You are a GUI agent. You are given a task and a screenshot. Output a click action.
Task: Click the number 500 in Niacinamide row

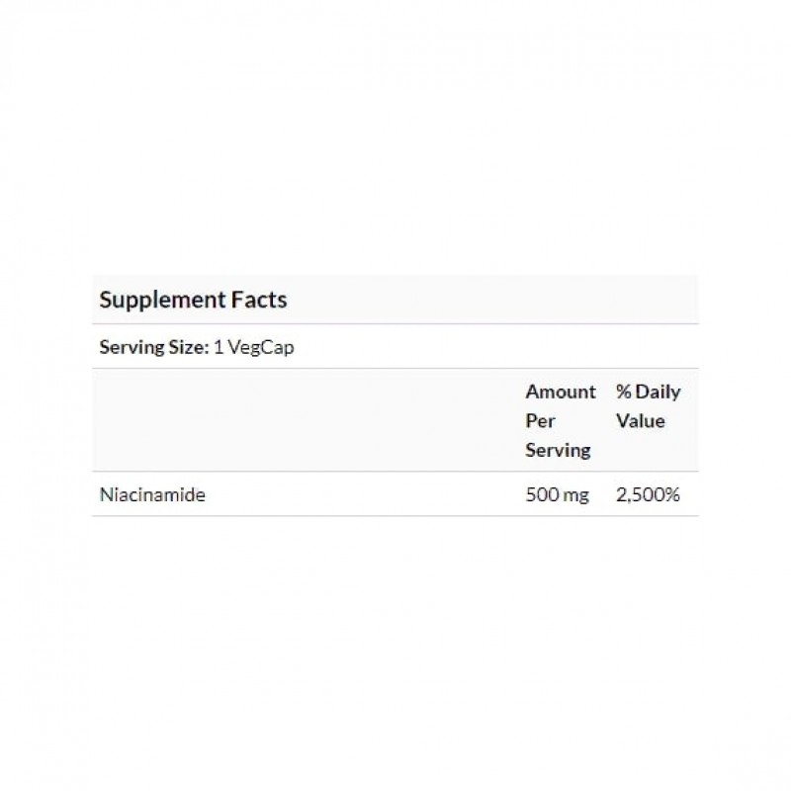pos(542,495)
